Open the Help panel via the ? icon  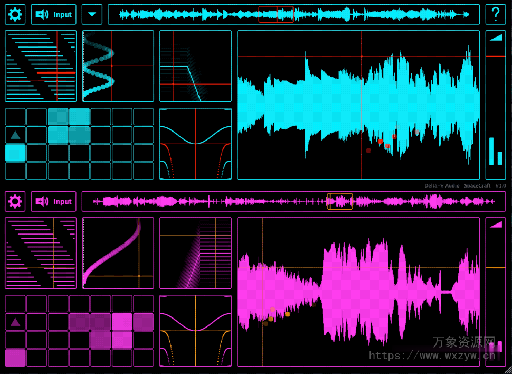(x=496, y=14)
